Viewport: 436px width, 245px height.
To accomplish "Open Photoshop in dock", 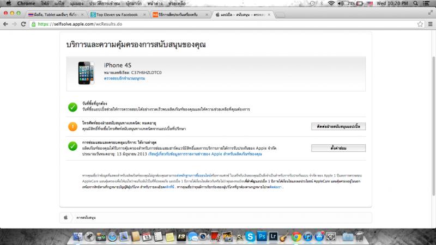I will tap(262, 237).
